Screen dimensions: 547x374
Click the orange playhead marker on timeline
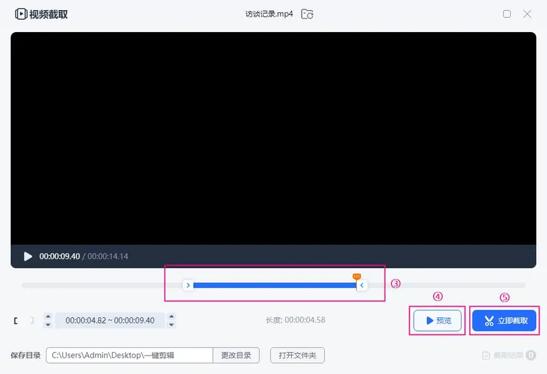coord(356,276)
